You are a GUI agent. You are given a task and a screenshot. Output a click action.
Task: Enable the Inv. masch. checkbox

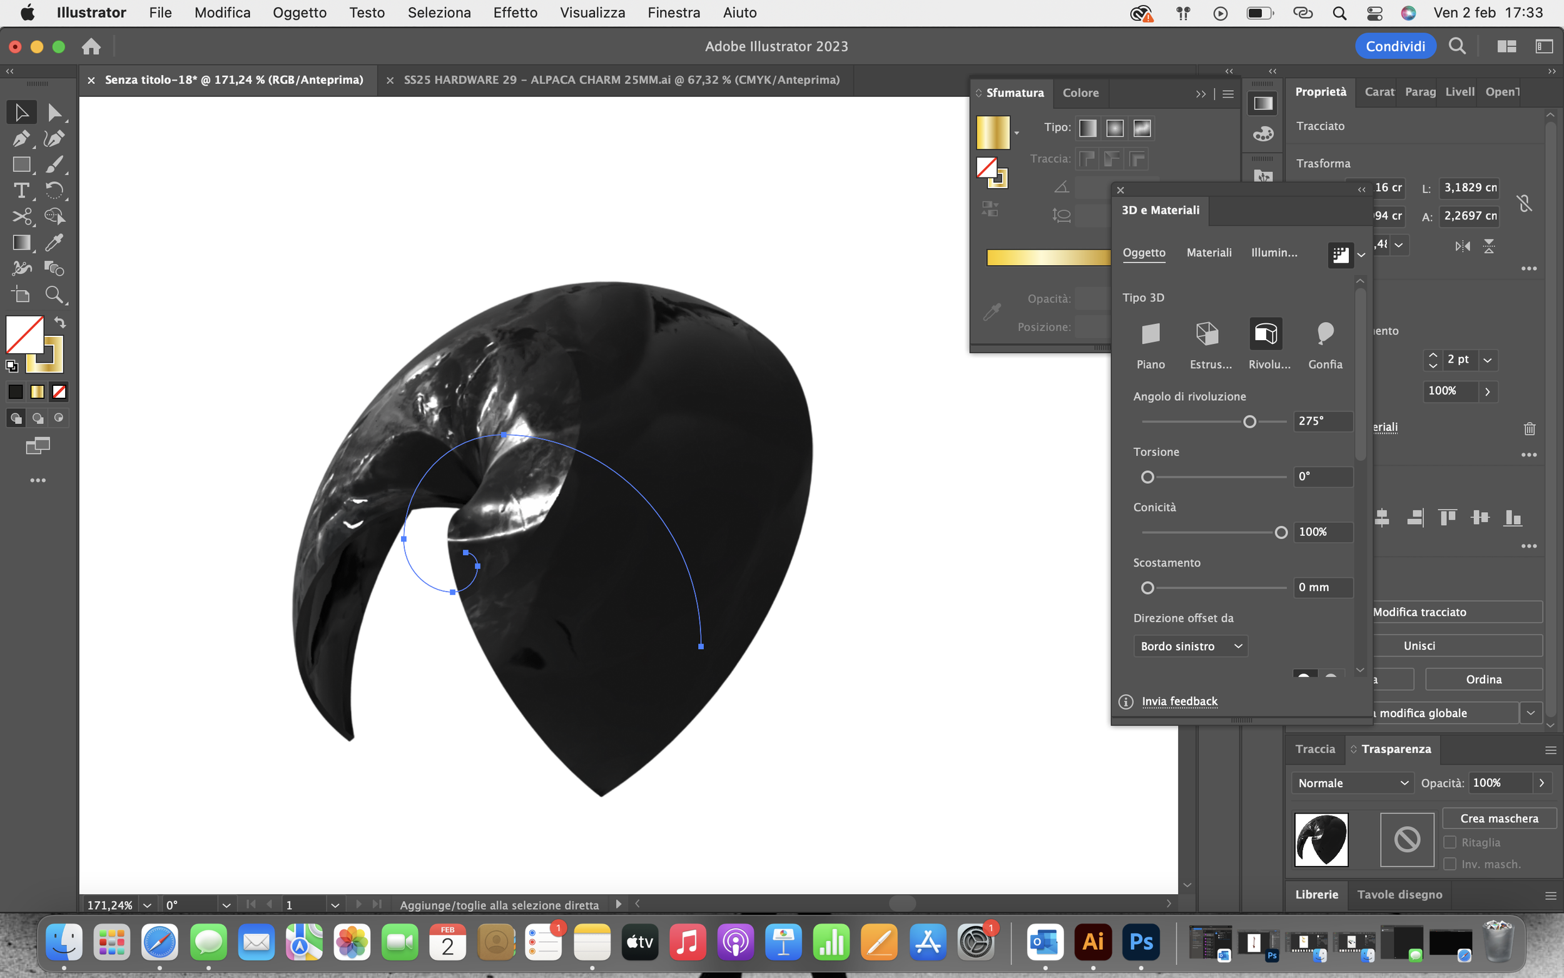tap(1450, 864)
